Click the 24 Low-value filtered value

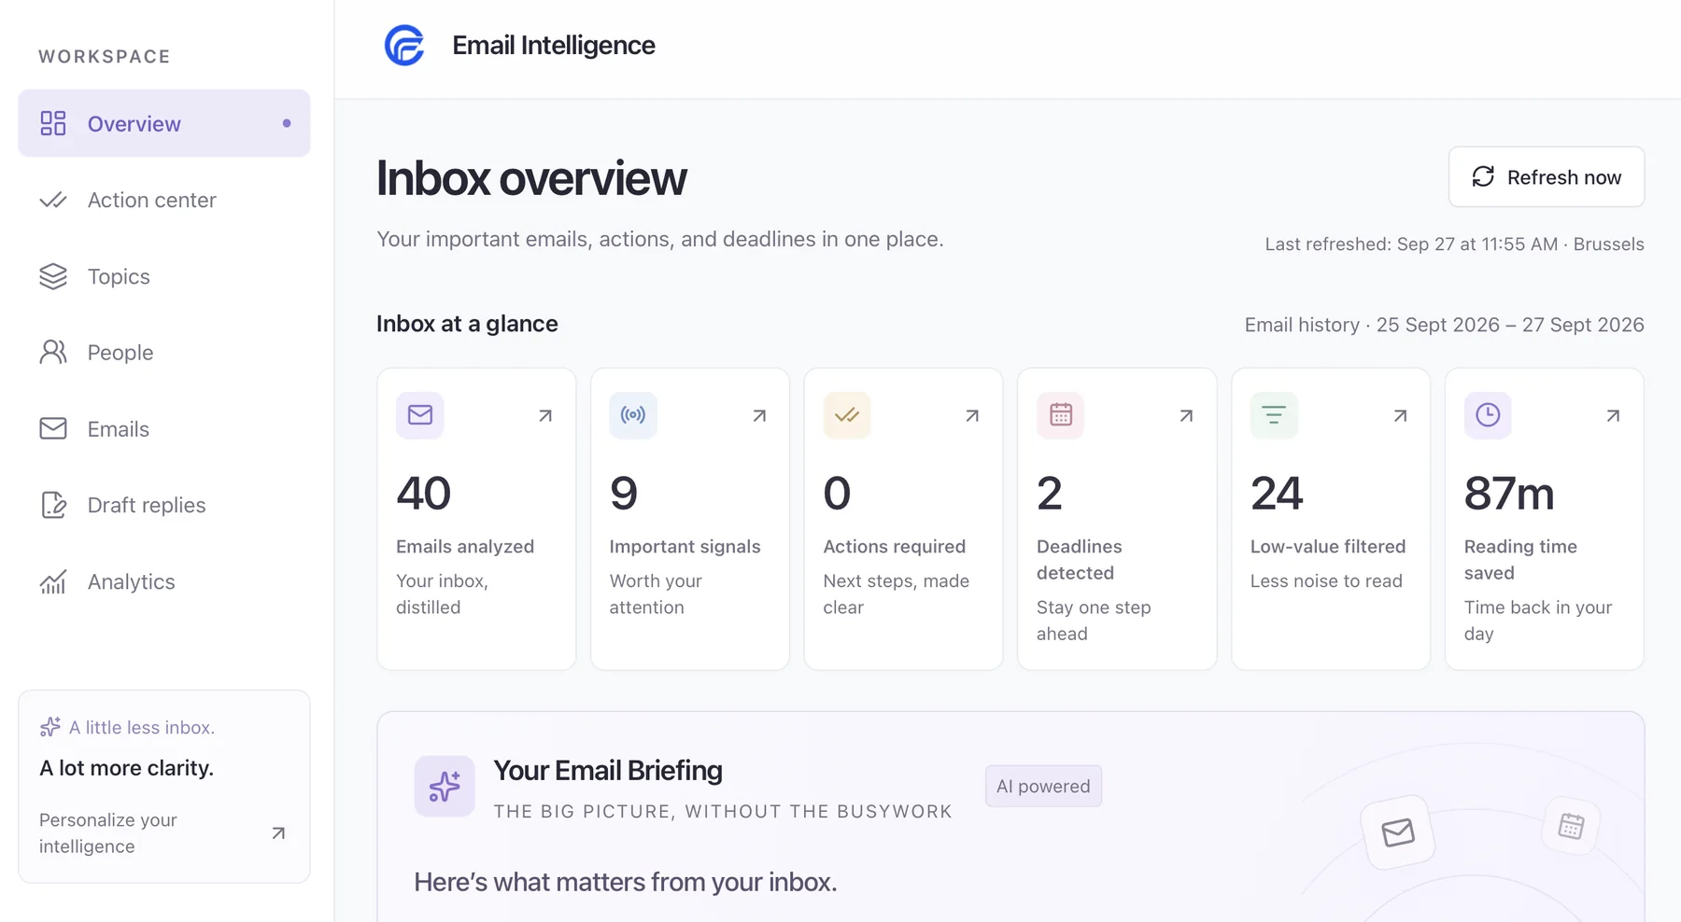(x=1277, y=494)
